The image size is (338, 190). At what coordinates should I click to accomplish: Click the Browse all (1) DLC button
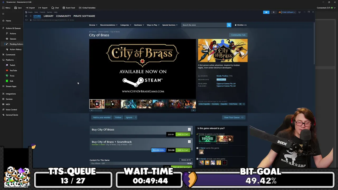click(x=186, y=160)
